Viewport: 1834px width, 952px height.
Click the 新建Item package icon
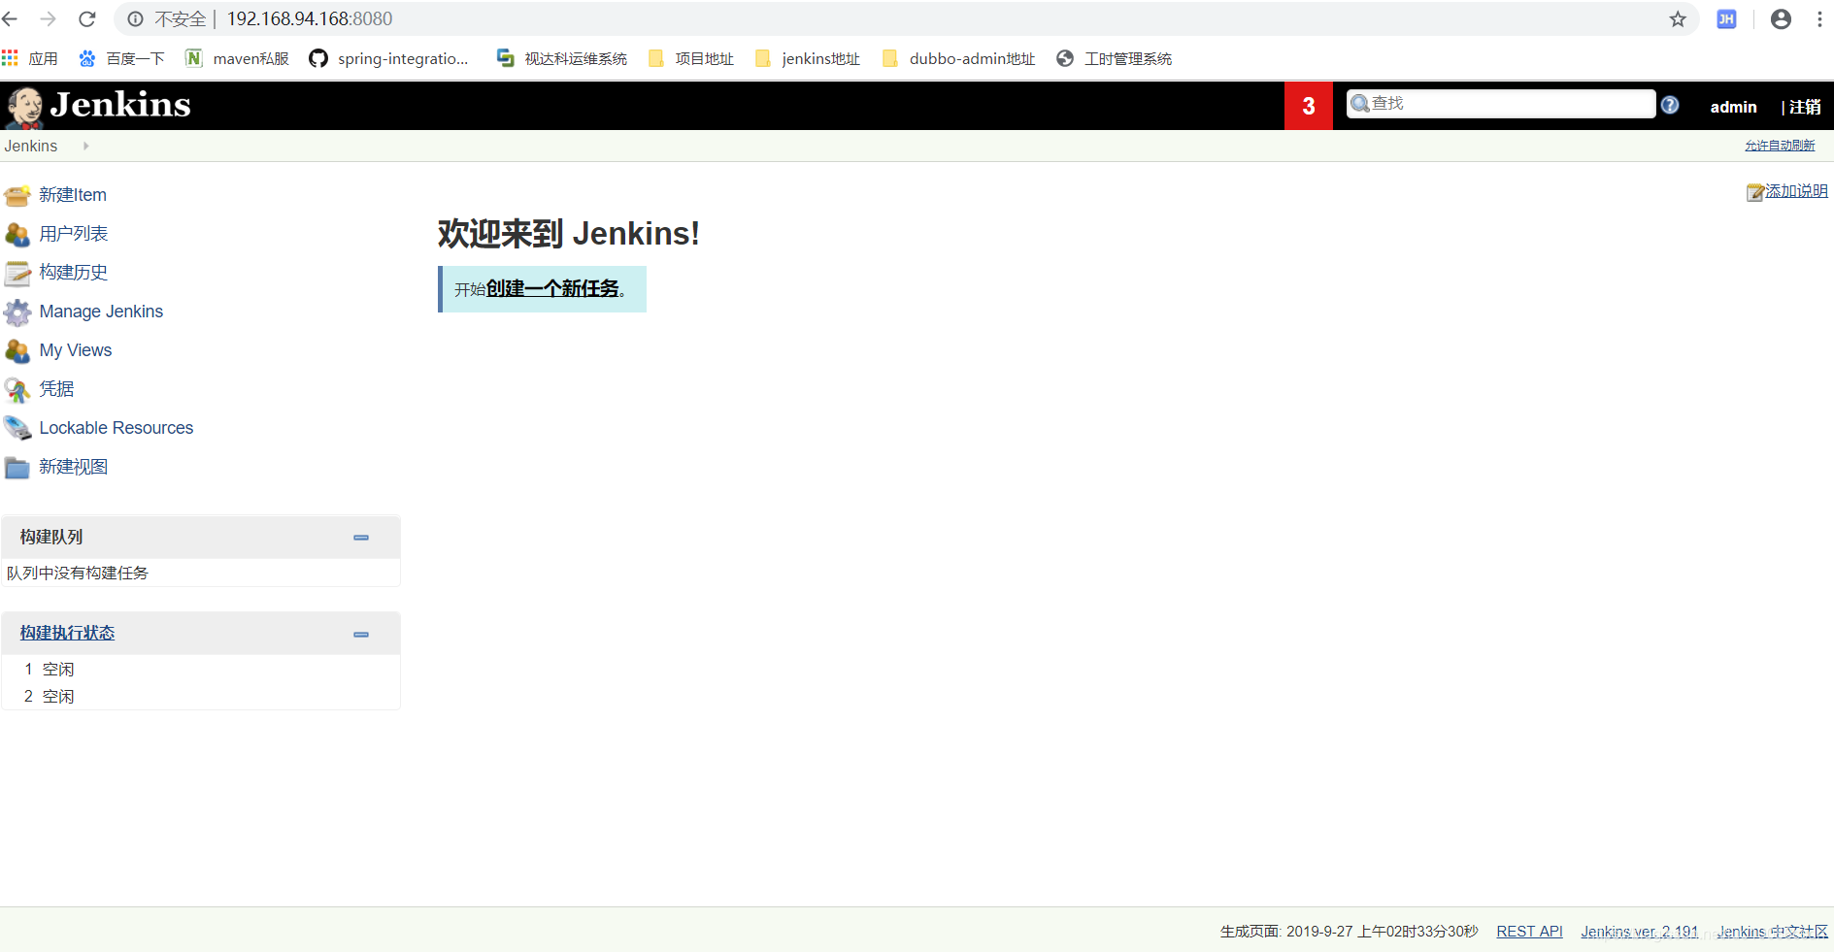point(17,195)
